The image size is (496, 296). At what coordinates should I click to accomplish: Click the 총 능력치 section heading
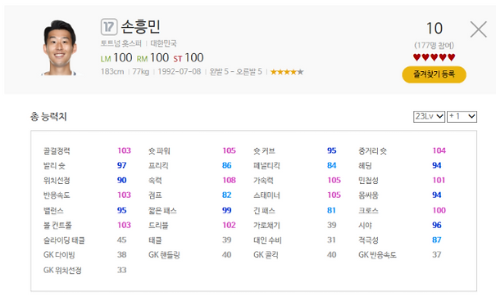pyautogui.click(x=48, y=116)
